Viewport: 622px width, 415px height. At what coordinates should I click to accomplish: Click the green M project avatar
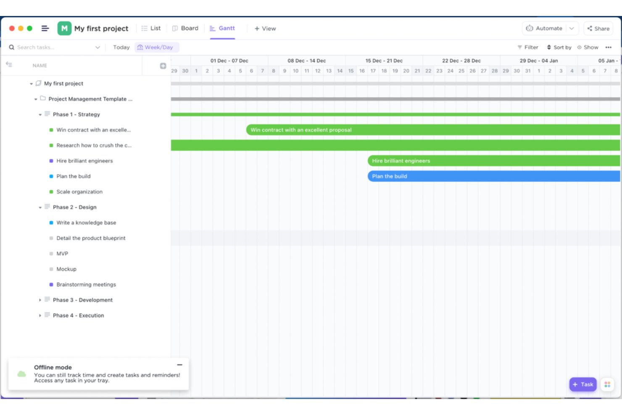click(64, 28)
